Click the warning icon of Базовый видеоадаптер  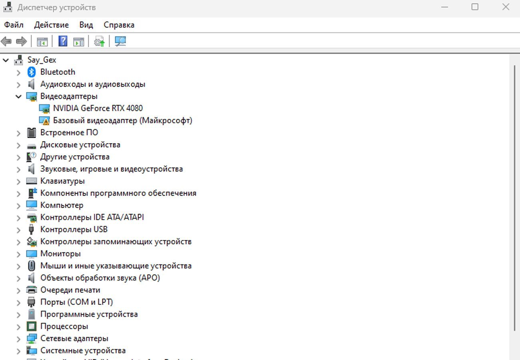[44, 120]
